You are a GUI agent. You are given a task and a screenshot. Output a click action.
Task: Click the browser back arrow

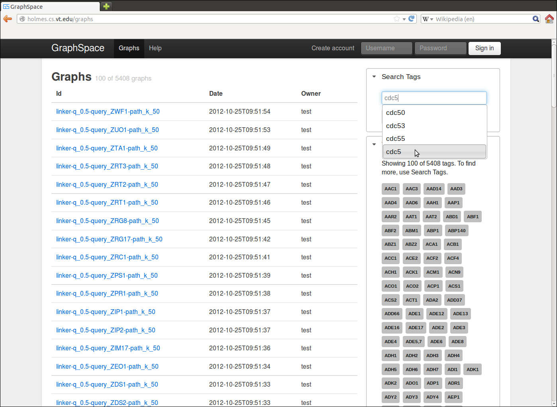tap(8, 19)
